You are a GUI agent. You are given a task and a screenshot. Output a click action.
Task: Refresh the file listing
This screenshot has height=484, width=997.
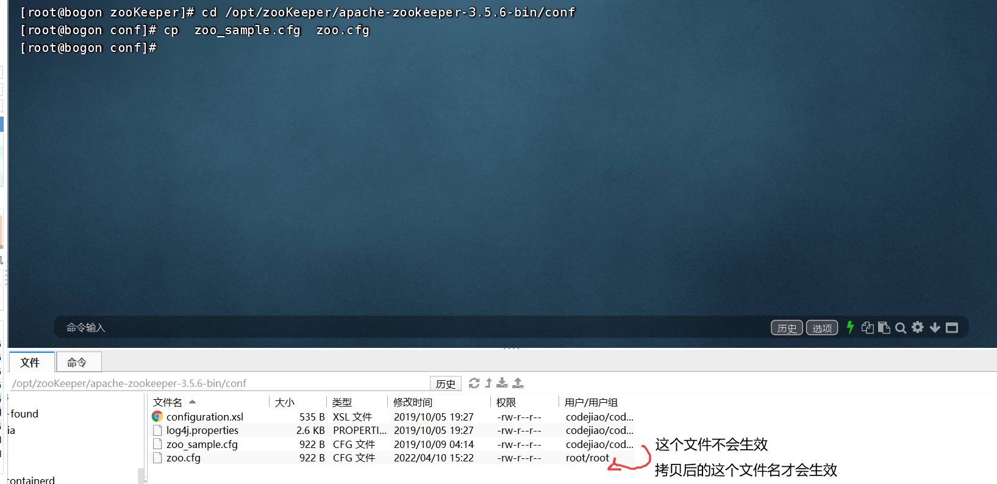click(474, 383)
